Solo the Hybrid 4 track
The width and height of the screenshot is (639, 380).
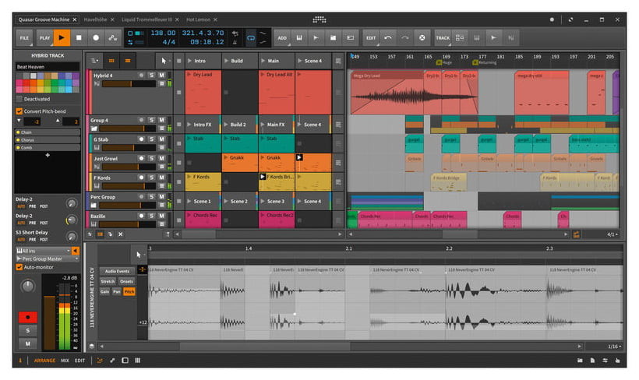pos(151,76)
